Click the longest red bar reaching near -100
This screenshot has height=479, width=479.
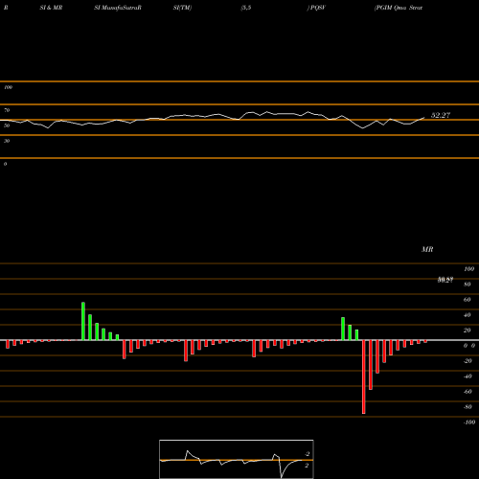[364, 376]
